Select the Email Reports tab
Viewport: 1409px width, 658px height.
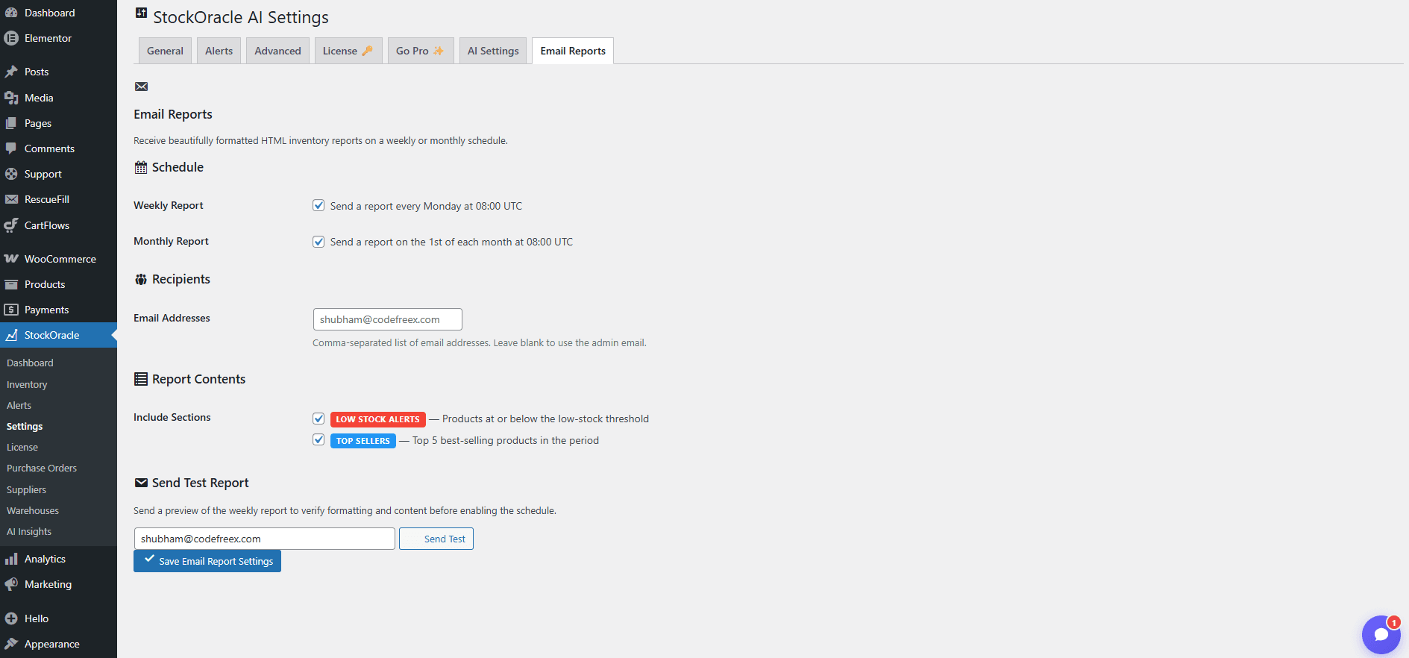pyautogui.click(x=573, y=51)
